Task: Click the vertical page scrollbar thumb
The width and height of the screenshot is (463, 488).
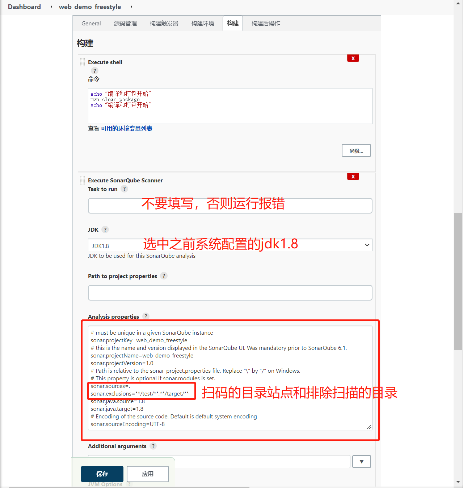Action: point(458,281)
